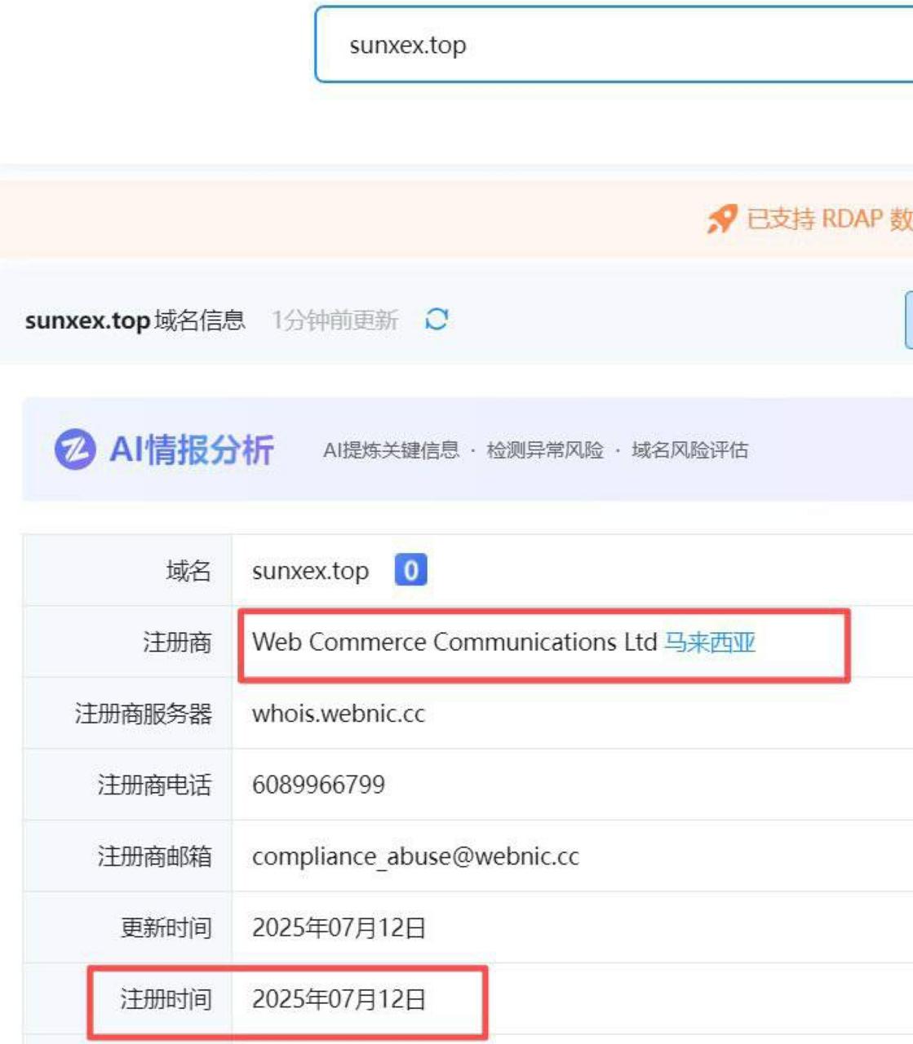Click the AI情报分析 round logo icon
913x1044 pixels.
(x=75, y=449)
